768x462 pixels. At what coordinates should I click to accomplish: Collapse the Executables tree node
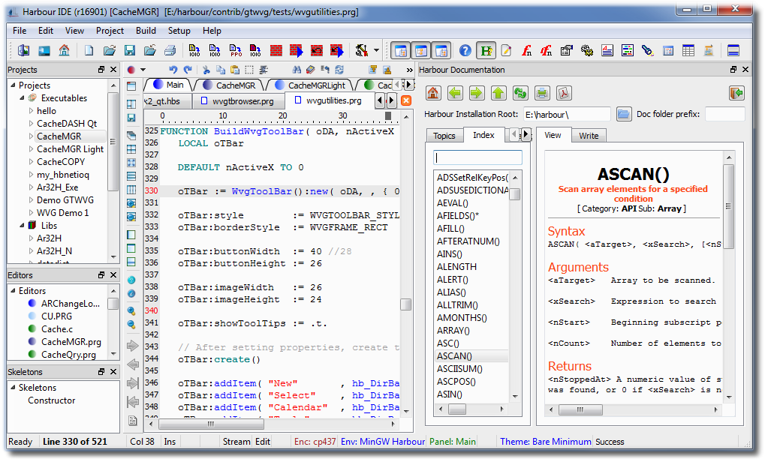pyautogui.click(x=23, y=98)
